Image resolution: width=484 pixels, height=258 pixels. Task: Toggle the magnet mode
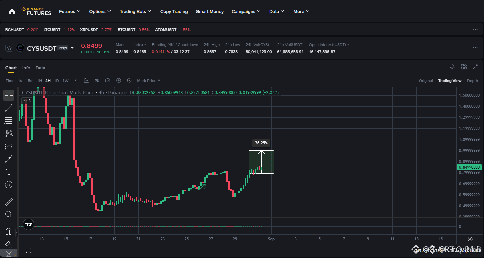point(9,231)
